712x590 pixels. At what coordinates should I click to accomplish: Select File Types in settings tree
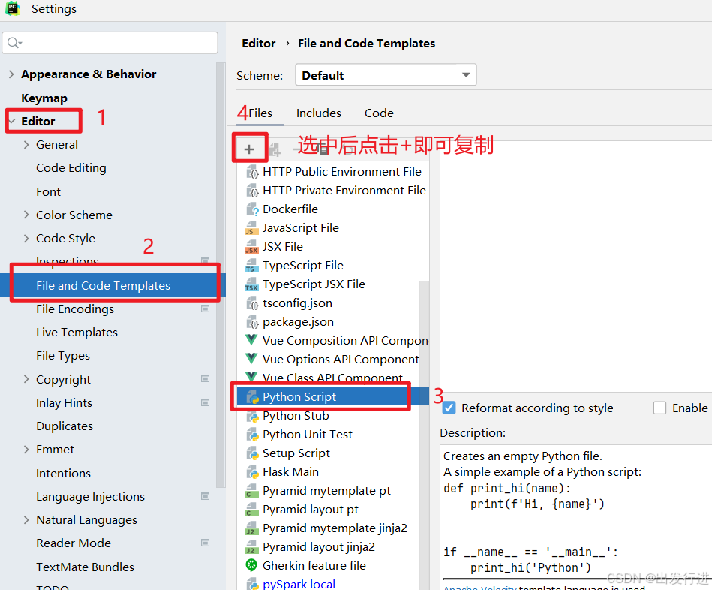pos(63,356)
